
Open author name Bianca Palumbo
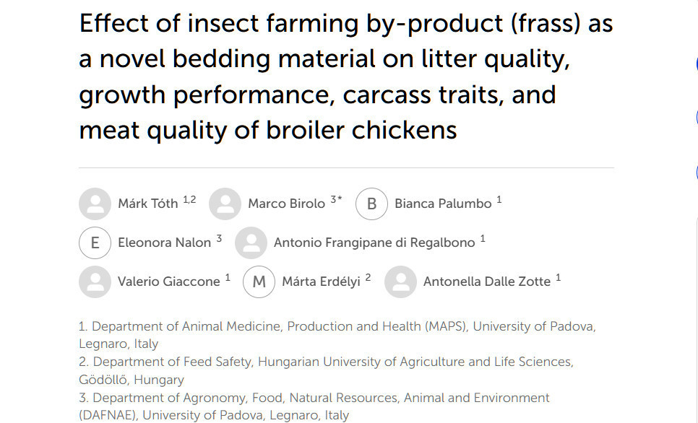443,204
